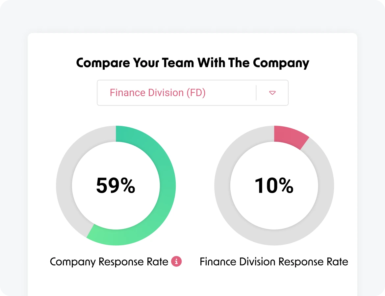This screenshot has height=296, width=385.
Task: Click the gray page background above the card
Action: [192, 16]
